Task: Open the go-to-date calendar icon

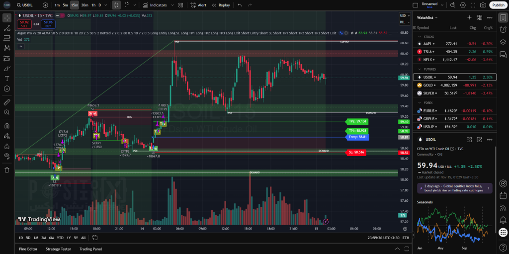Action: coord(95,238)
